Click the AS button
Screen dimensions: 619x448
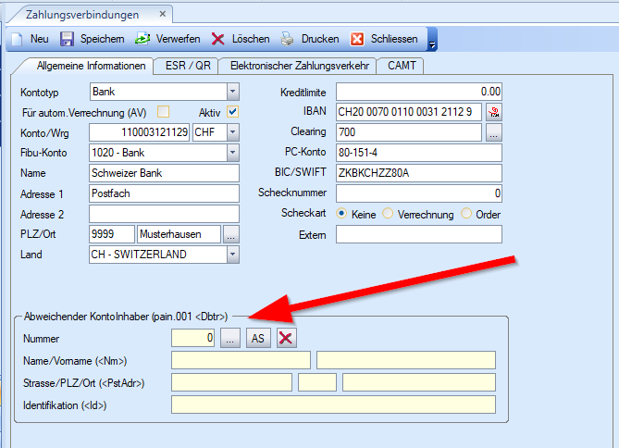point(258,338)
